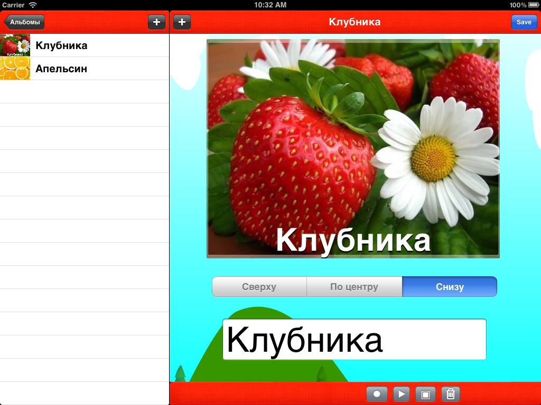
Task: Click the stop button in bottom toolbar
Action: [x=425, y=393]
